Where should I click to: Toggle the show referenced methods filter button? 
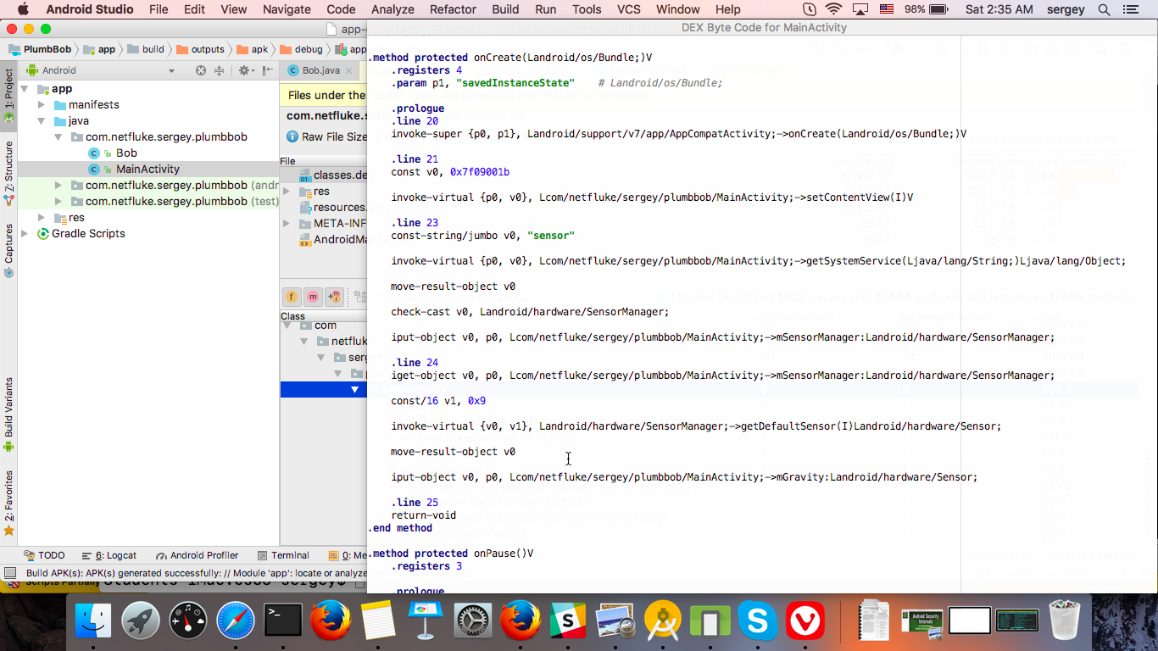click(x=334, y=297)
